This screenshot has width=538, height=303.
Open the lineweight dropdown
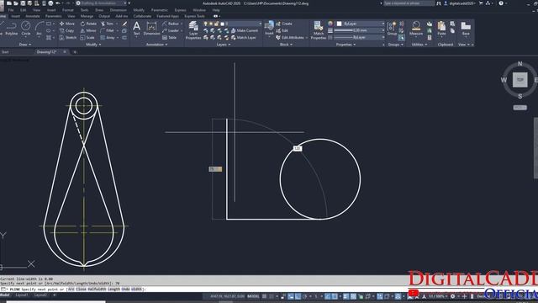click(359, 30)
